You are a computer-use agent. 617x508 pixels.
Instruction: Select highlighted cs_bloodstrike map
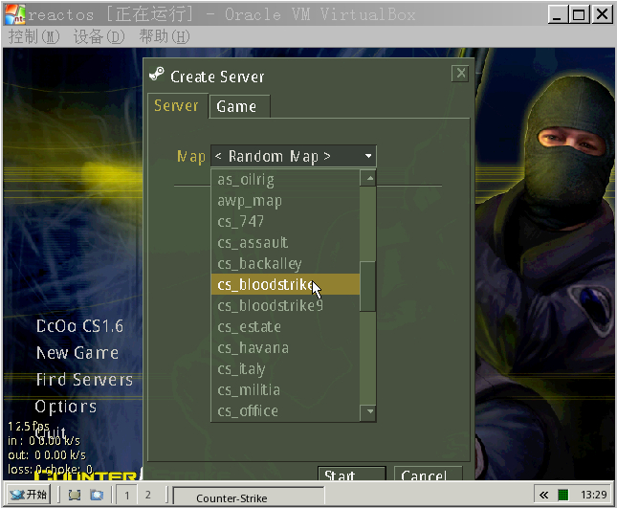[285, 284]
